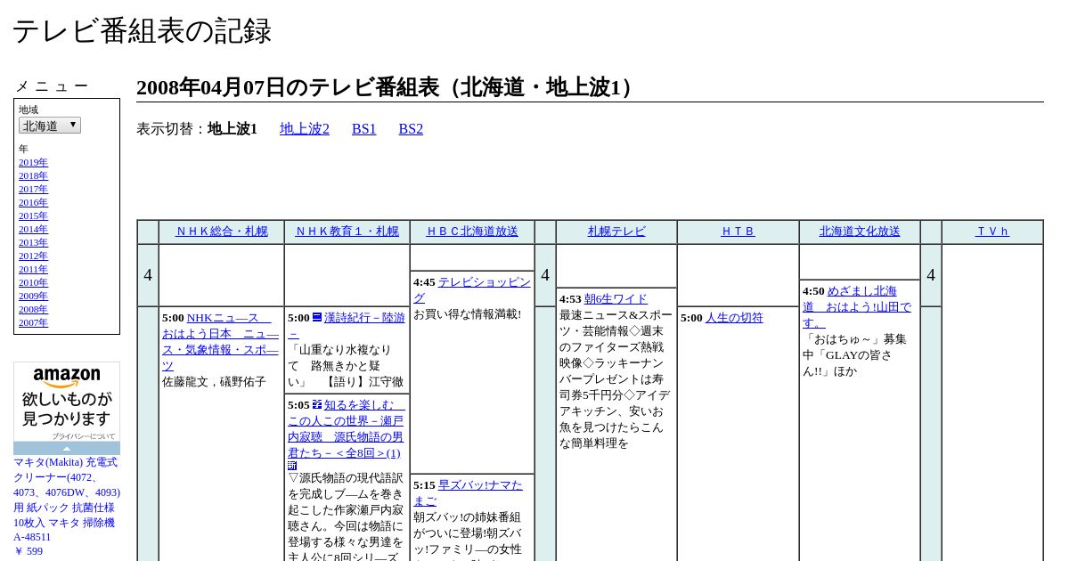
Task: Open the 2009年 archive
Action: [x=33, y=297]
